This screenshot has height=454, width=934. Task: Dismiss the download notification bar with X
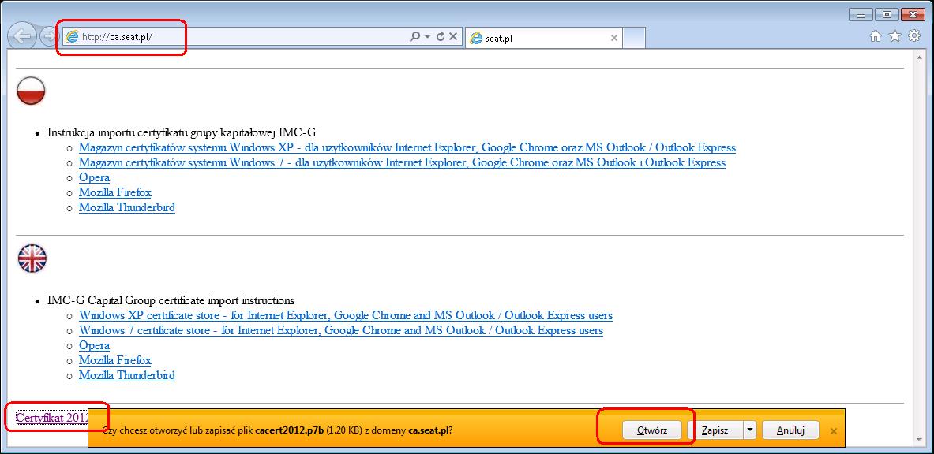click(833, 431)
